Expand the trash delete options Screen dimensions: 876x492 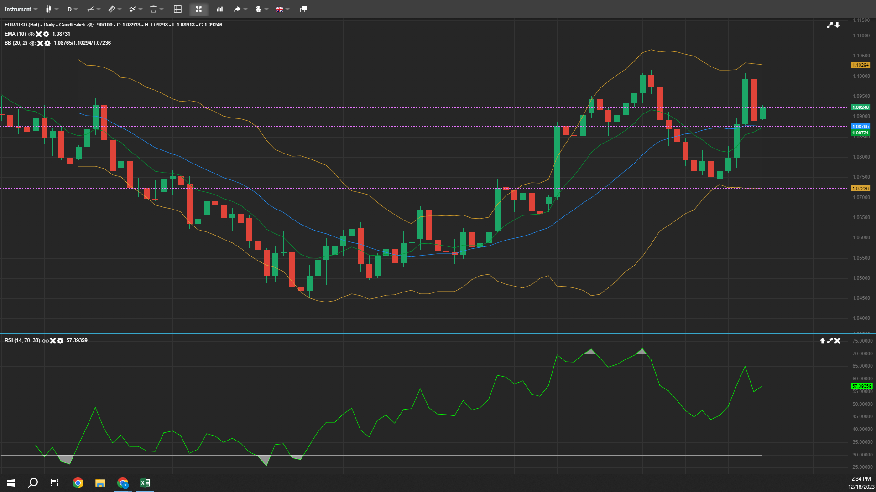pos(162,9)
